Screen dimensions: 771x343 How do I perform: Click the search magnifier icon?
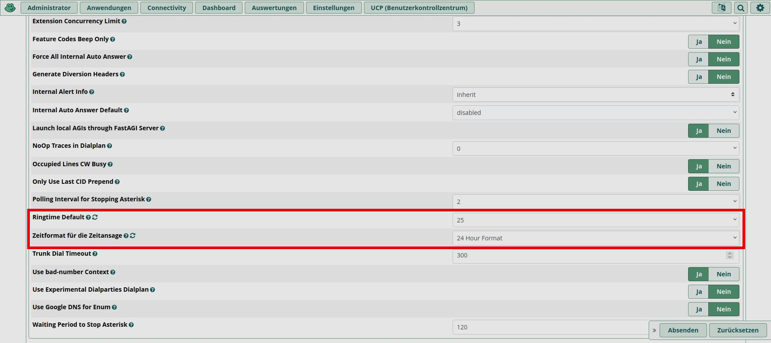click(x=741, y=8)
